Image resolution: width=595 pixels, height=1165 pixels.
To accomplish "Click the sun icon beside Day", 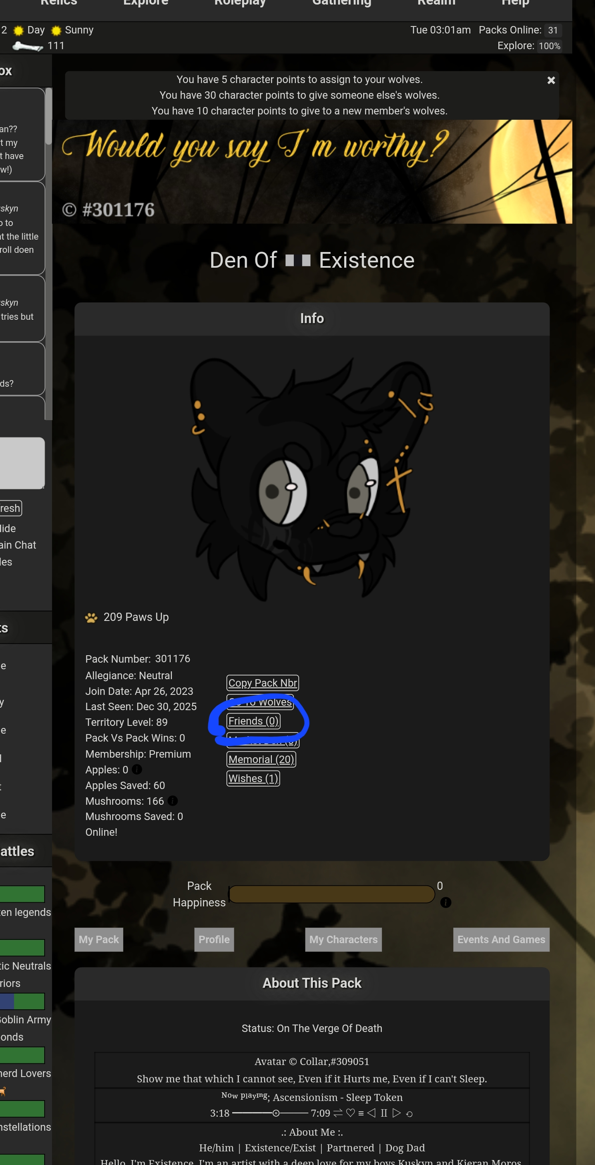I will 18,31.
